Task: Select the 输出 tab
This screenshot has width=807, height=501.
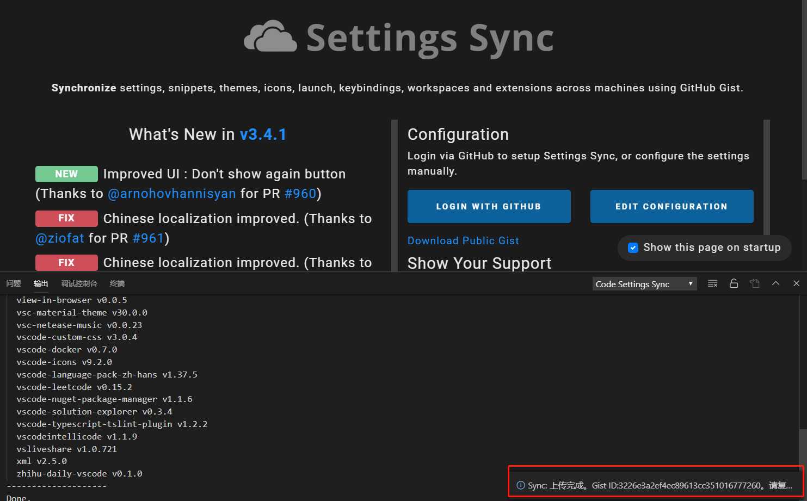Action: (41, 283)
